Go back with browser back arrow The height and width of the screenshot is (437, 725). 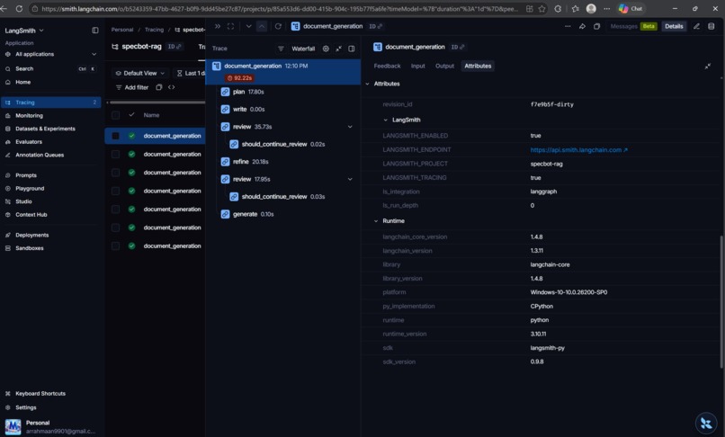tap(4, 8)
